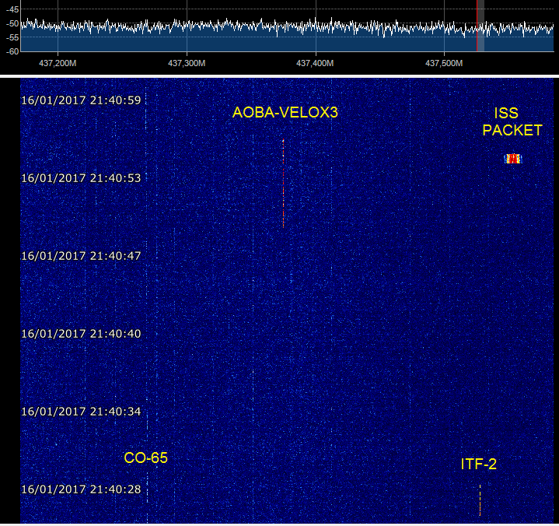The image size is (559, 526).
Task: Click timestamp 16/01/2017 21:40:47
Action: tap(81, 256)
